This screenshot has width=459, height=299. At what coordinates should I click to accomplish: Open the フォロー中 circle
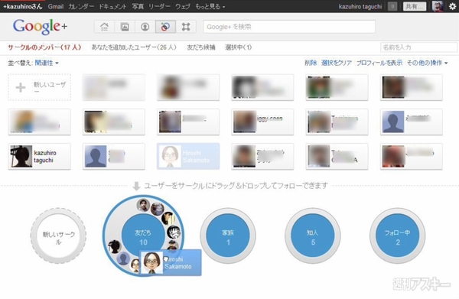click(397, 236)
